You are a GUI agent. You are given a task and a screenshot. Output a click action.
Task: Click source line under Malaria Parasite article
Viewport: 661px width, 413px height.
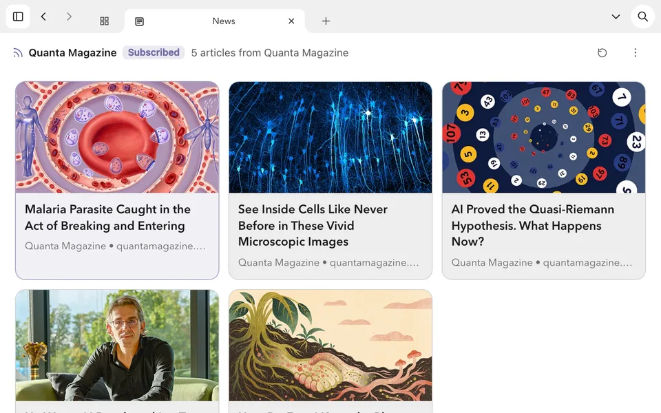click(x=115, y=246)
